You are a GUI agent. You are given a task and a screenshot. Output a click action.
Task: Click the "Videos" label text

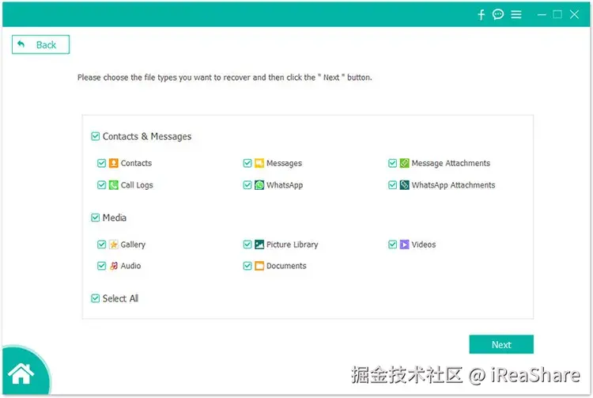(424, 244)
